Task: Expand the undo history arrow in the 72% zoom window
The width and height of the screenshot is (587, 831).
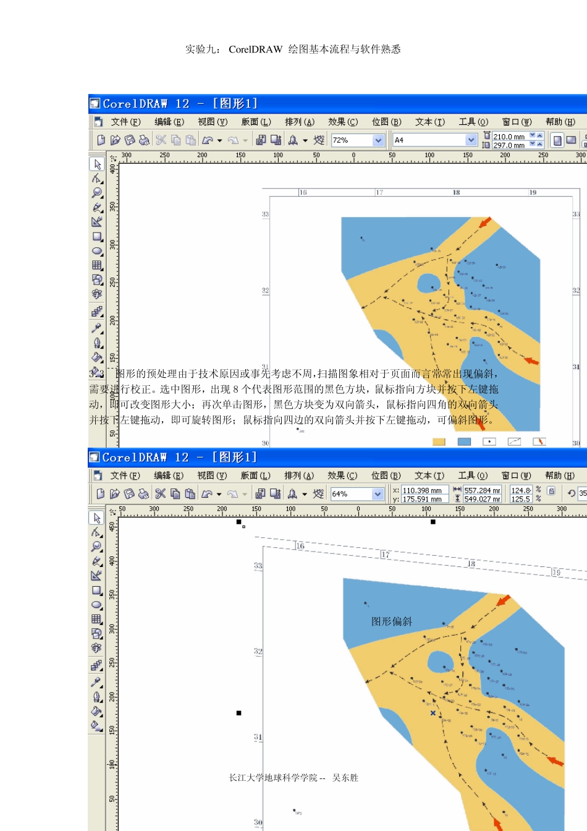Action: click(x=219, y=141)
